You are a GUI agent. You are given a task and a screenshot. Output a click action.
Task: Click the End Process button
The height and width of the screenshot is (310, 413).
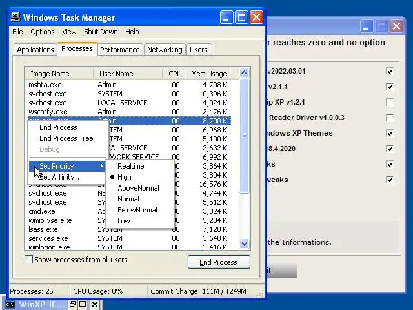pyautogui.click(x=219, y=262)
